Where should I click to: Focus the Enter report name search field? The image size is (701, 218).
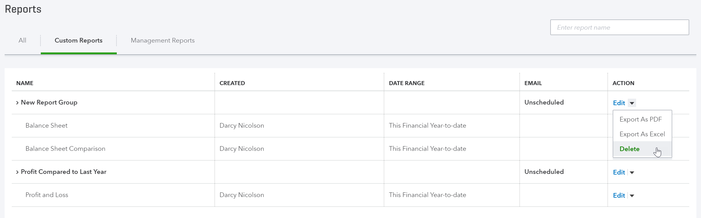[619, 27]
